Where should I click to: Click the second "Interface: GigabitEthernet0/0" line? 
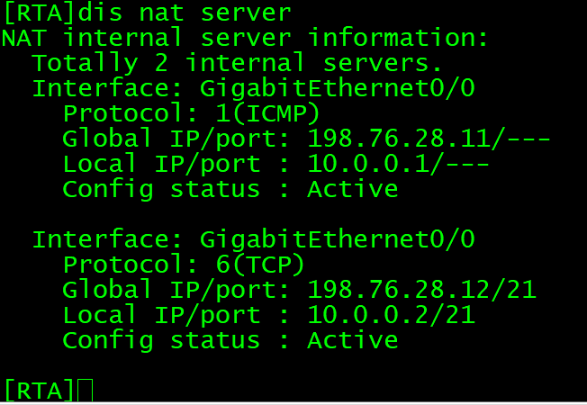tap(254, 240)
